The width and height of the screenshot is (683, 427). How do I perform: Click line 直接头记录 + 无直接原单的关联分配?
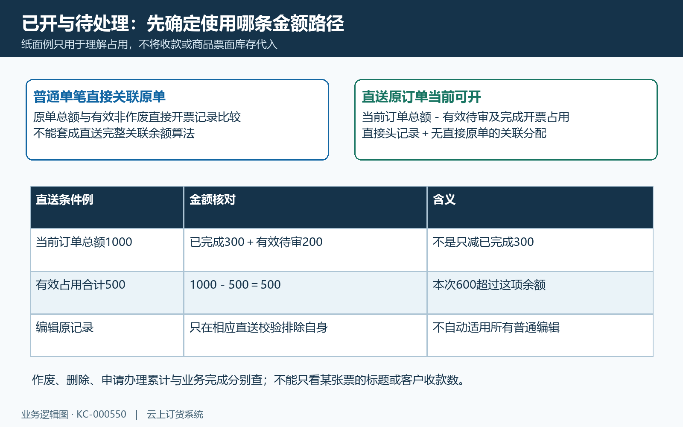click(x=454, y=133)
